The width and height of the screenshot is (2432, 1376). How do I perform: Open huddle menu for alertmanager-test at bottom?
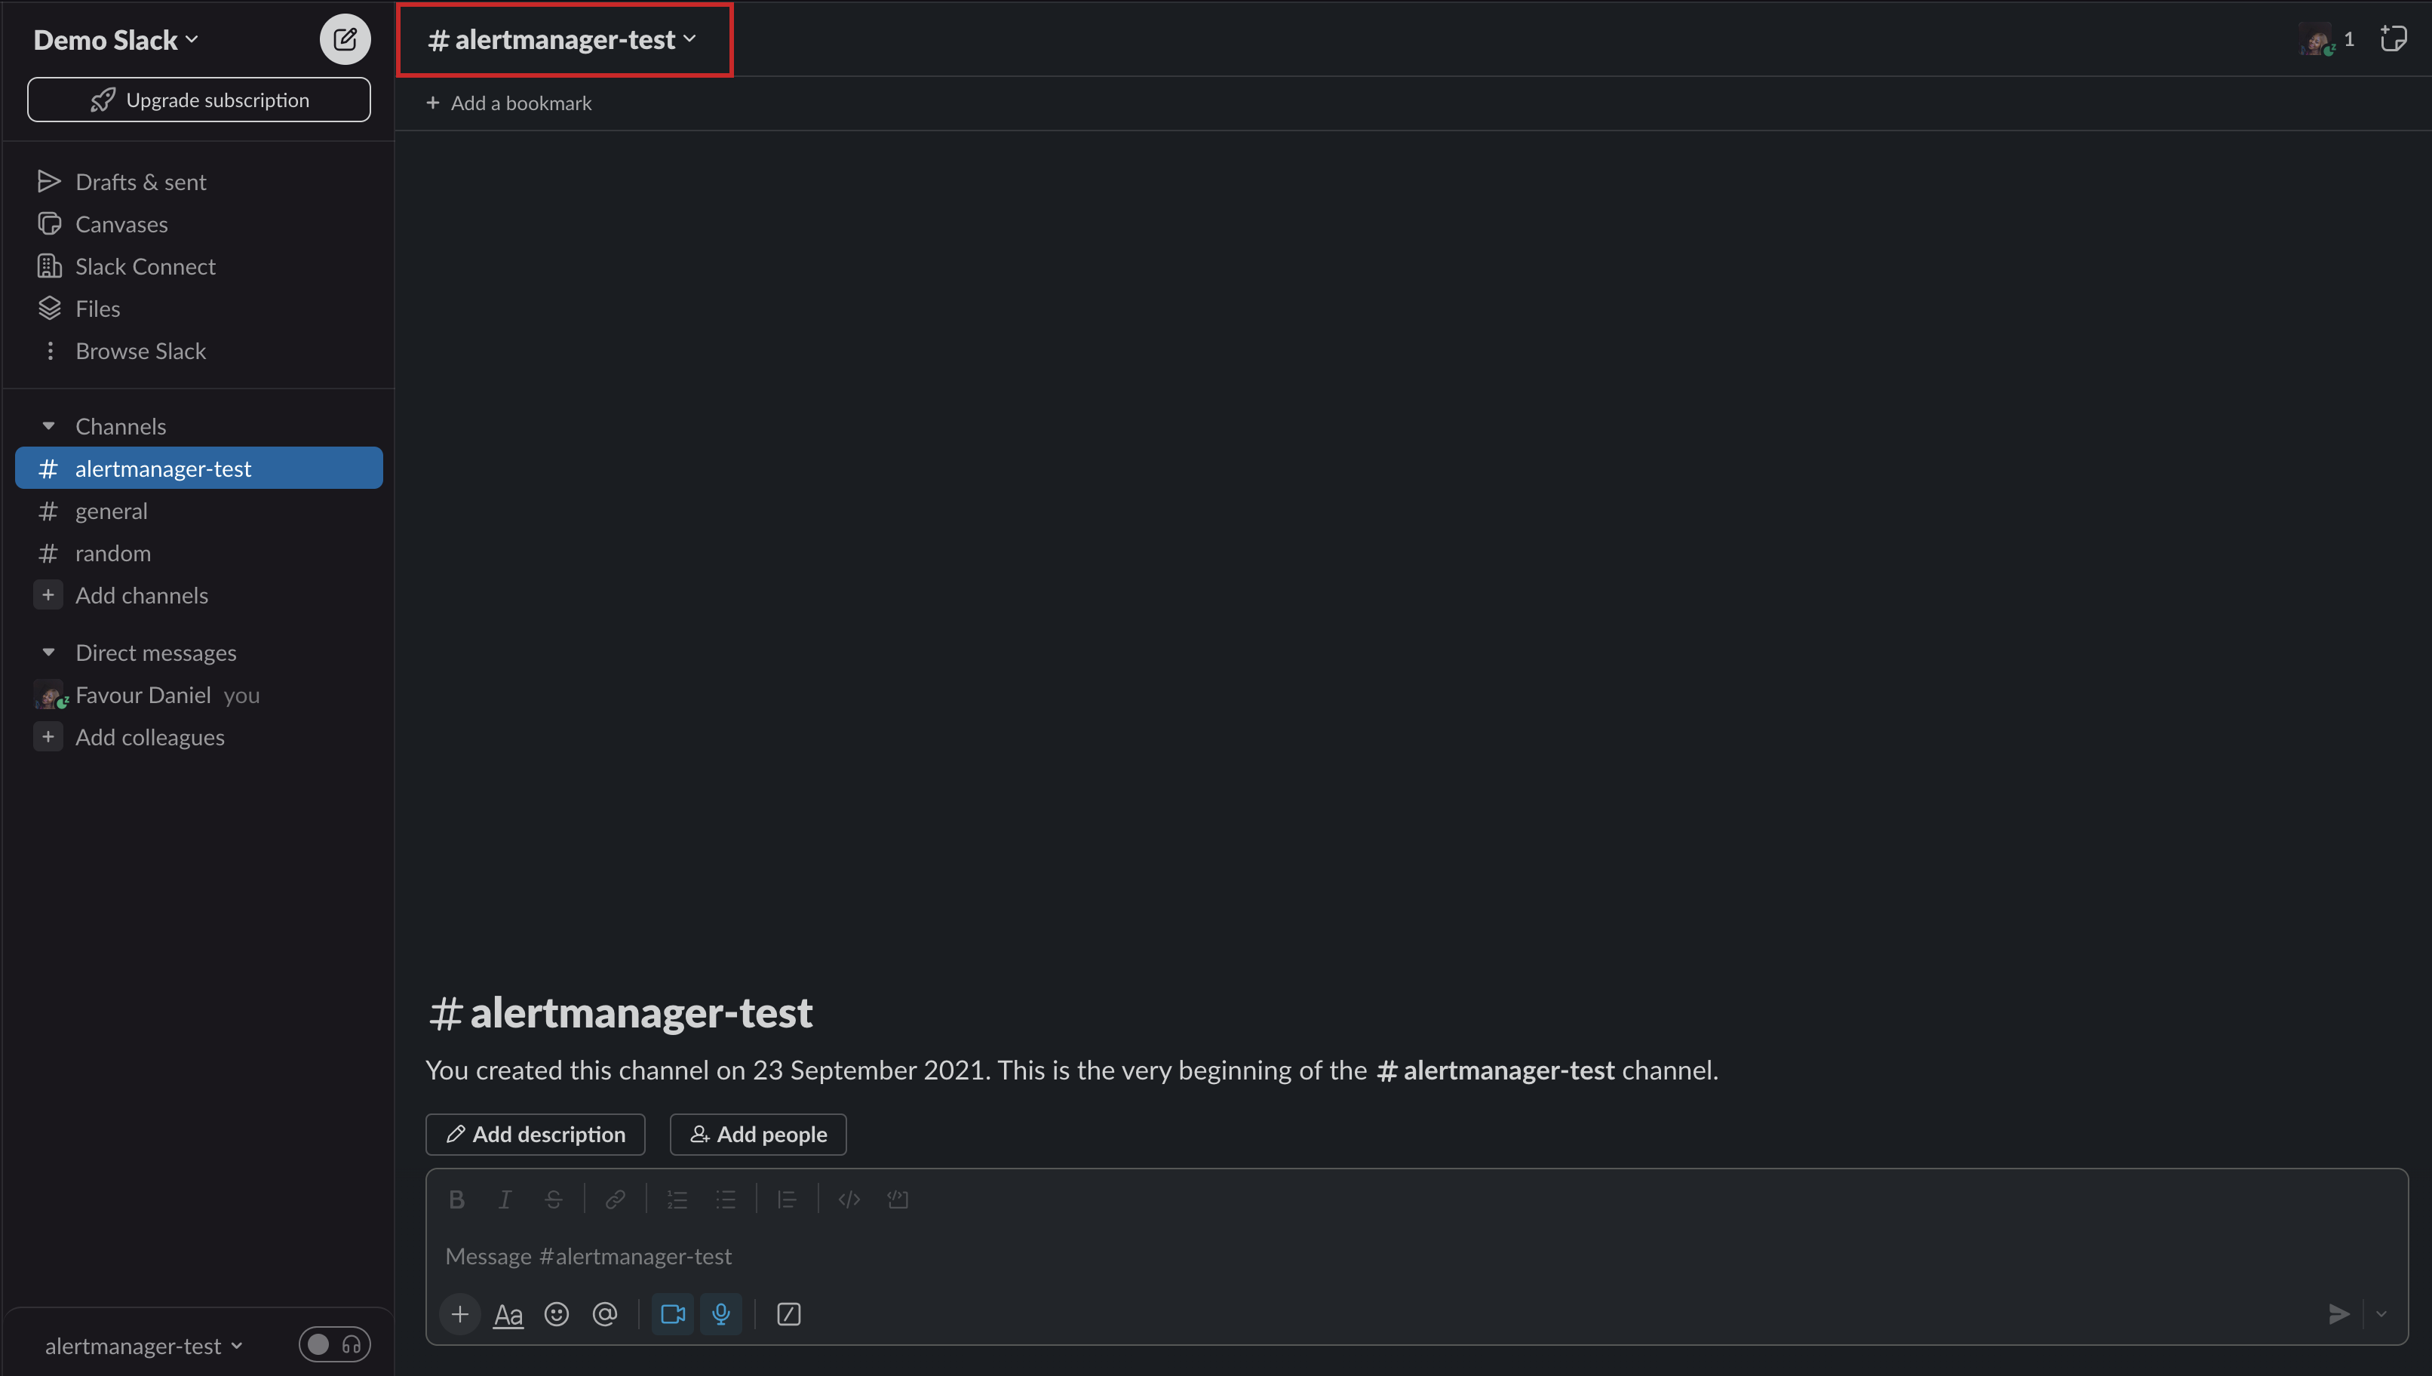pyautogui.click(x=143, y=1346)
